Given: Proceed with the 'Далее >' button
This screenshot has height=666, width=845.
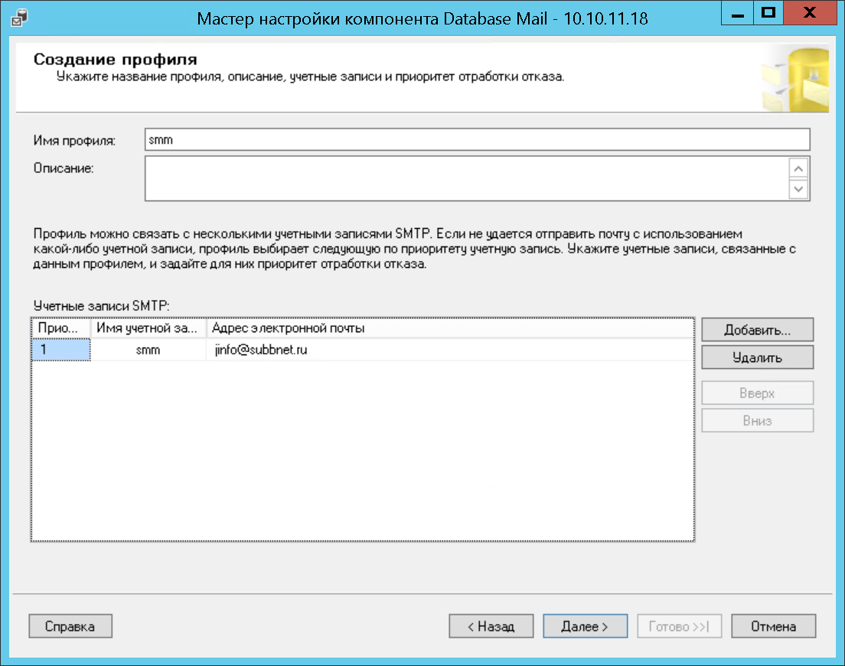Looking at the screenshot, I should point(585,626).
